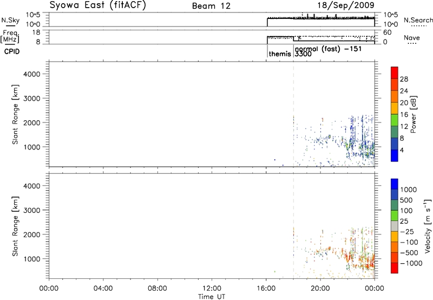This screenshot has height=300, width=433.
Task: Click the "08:00" time tick label
Action: point(158,289)
